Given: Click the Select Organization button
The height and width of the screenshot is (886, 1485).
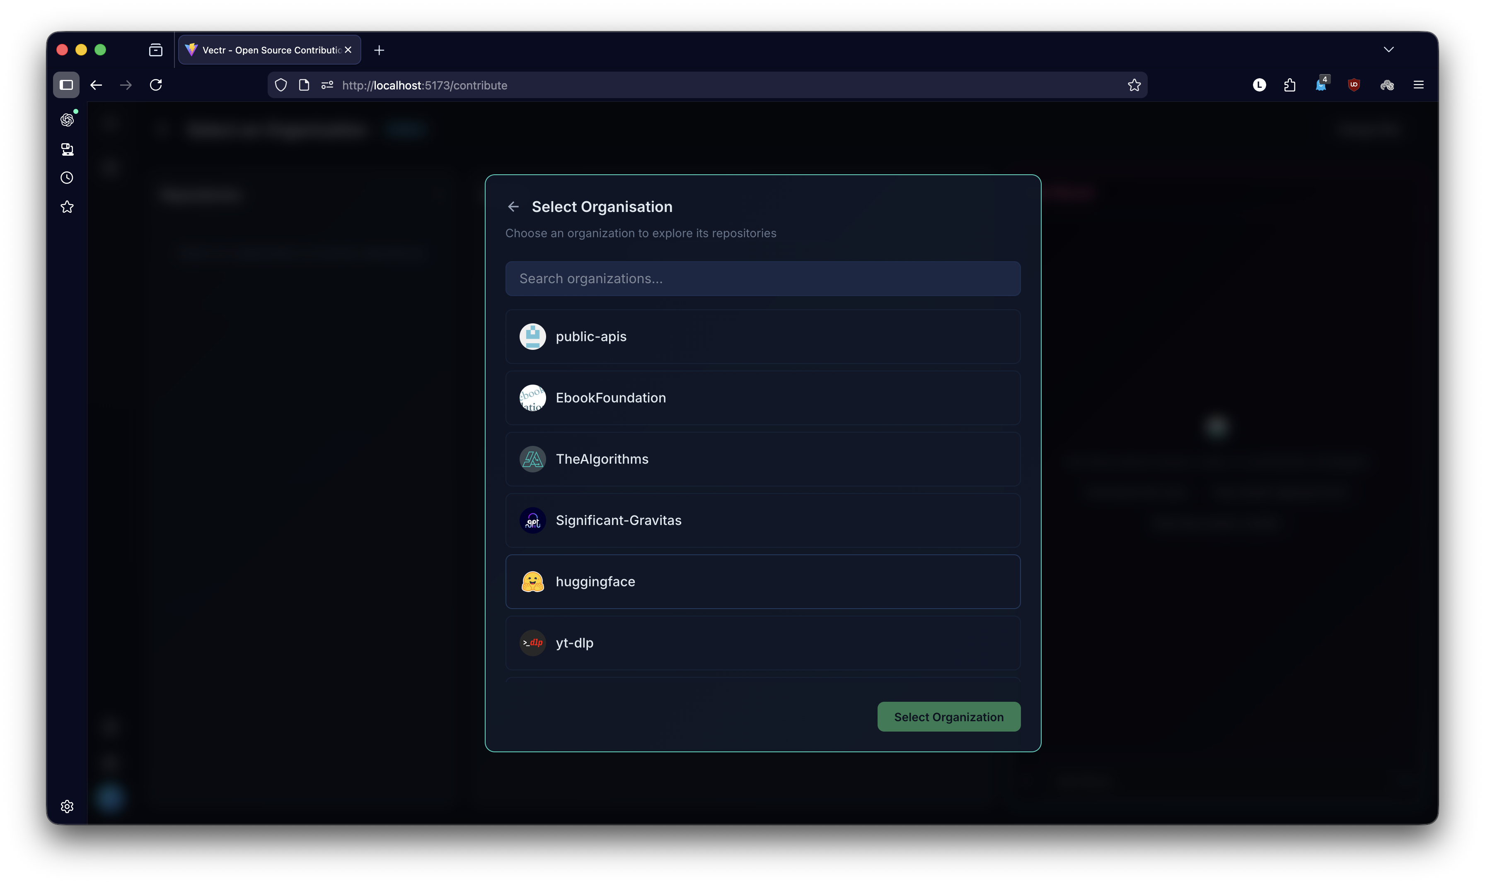Looking at the screenshot, I should 948,716.
